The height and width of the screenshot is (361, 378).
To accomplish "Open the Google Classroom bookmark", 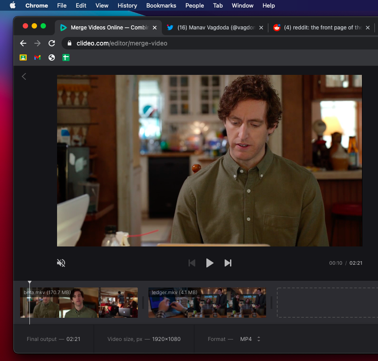I will coord(23,57).
